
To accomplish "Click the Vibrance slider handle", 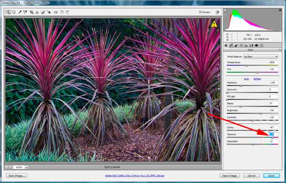I will (272, 137).
